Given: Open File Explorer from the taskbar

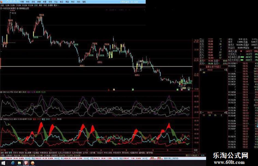Looking at the screenshot, I should click(19, 163).
